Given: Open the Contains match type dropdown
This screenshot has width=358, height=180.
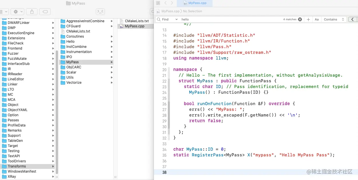Looking at the screenshot, I should point(334,19).
